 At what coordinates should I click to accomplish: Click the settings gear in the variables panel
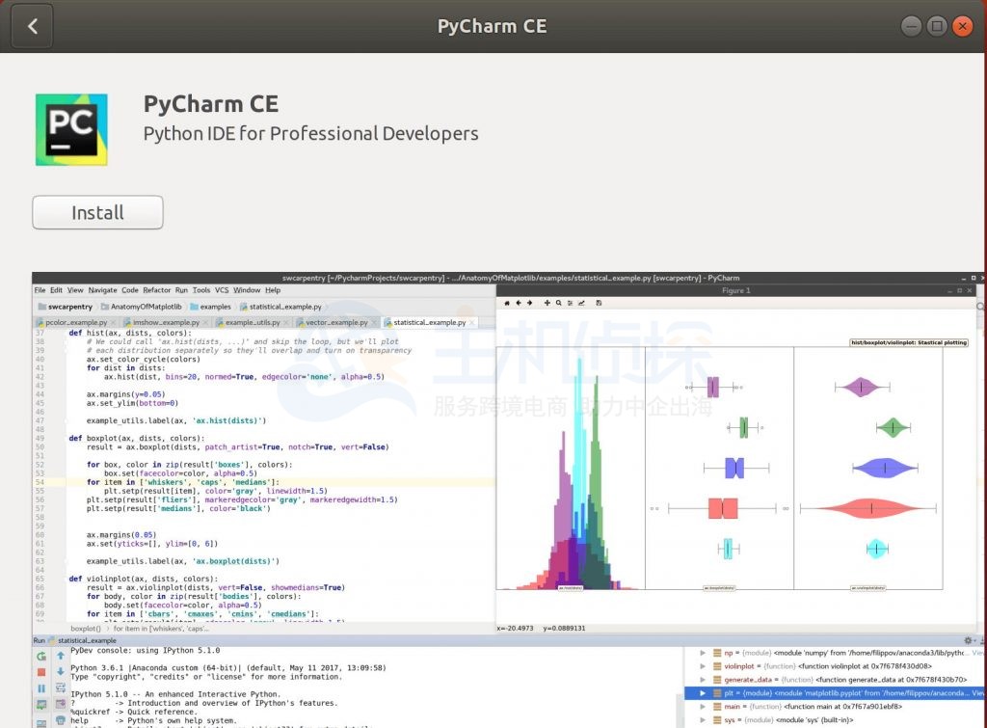click(x=969, y=640)
